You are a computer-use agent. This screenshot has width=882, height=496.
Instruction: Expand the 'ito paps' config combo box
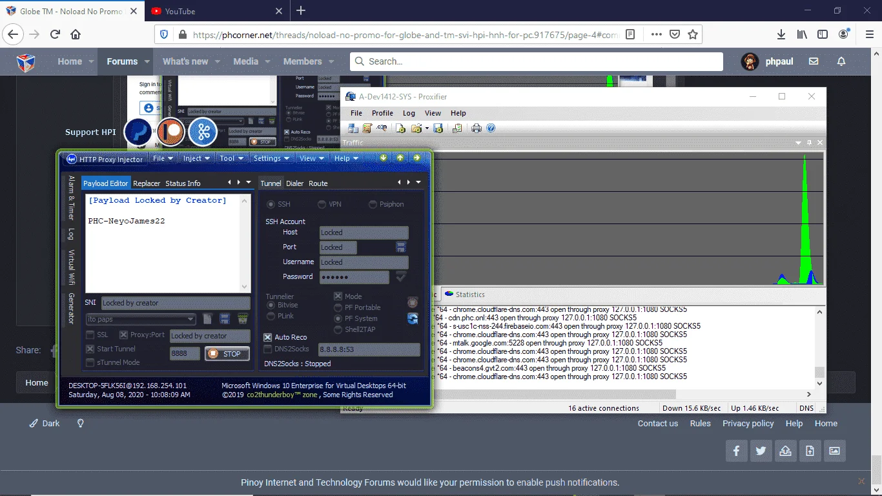tap(190, 319)
